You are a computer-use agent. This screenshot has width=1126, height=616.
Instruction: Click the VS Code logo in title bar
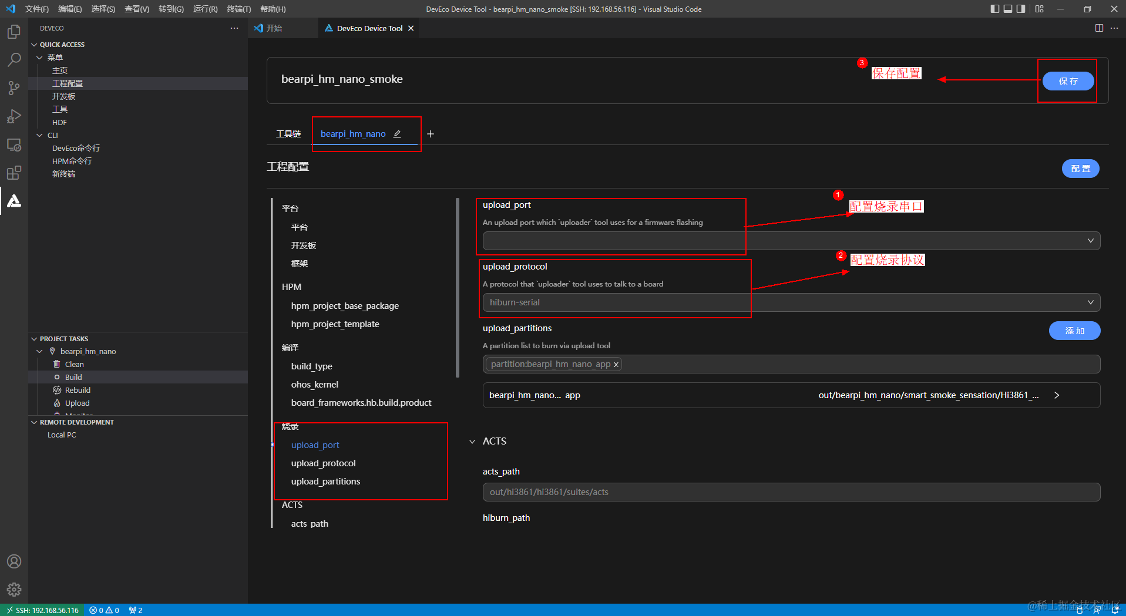pos(11,9)
